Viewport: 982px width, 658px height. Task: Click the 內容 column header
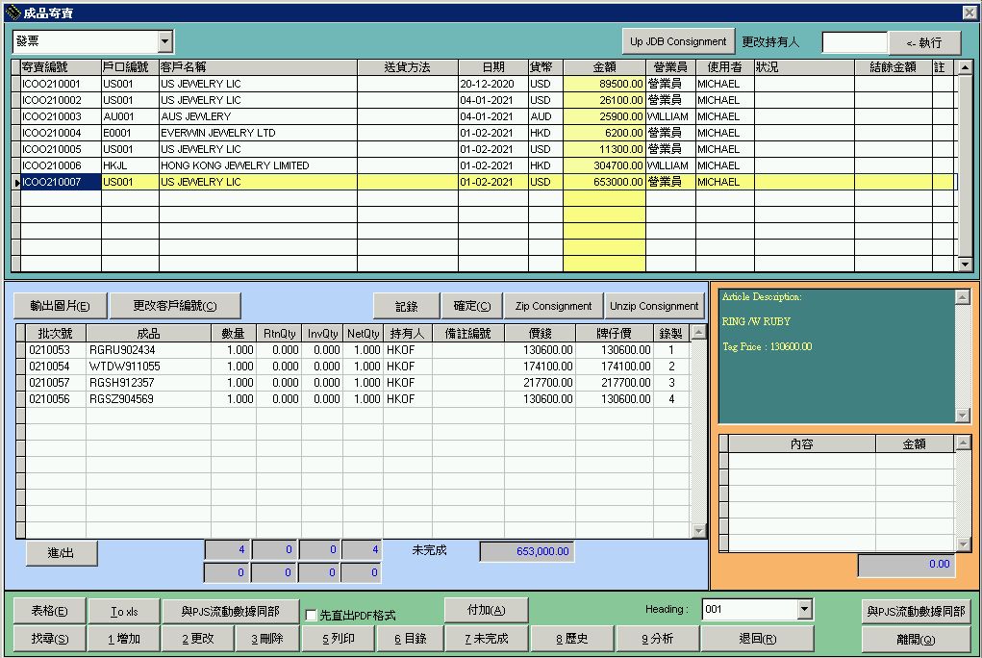801,443
